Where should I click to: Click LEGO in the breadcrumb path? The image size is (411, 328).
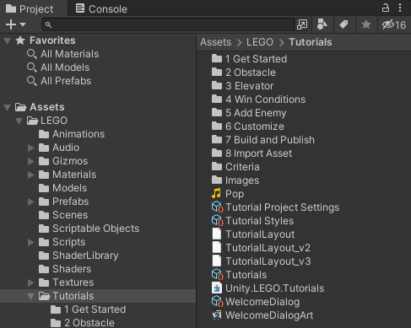[260, 42]
